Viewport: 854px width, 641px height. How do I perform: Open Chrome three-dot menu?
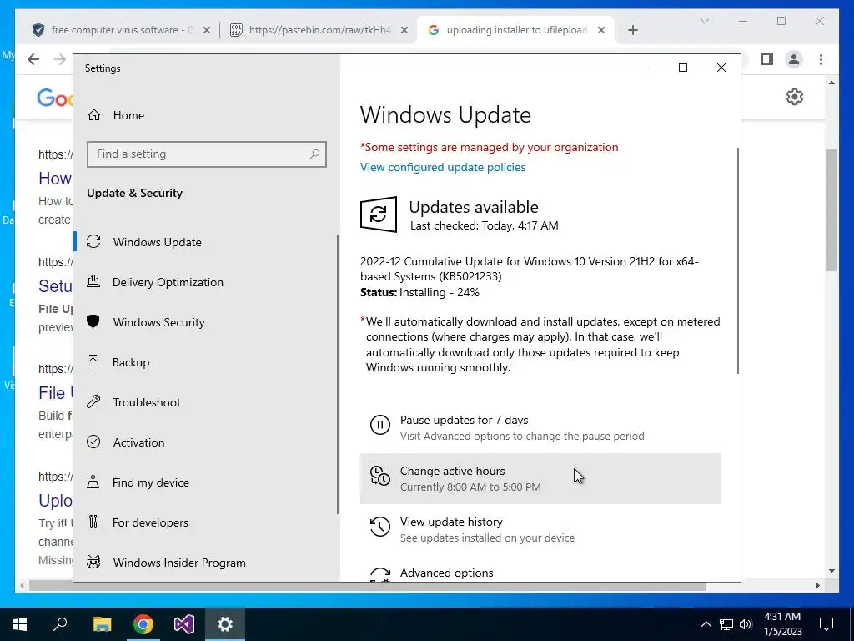tap(821, 59)
